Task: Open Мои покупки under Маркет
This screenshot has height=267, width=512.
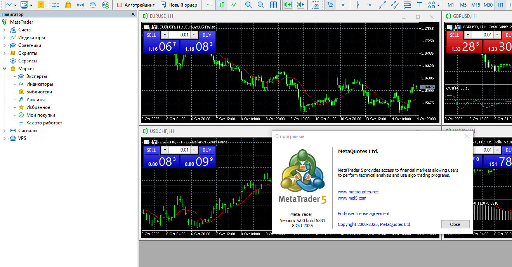Action: click(x=40, y=115)
